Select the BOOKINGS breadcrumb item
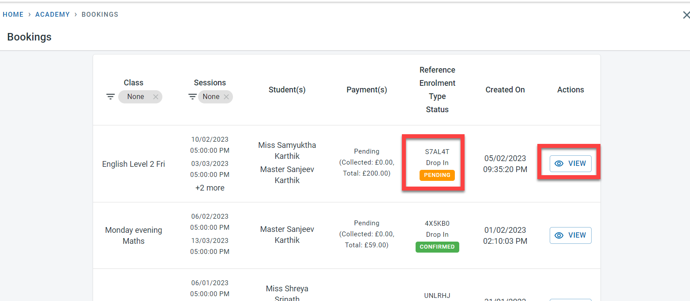The height and width of the screenshot is (301, 690). [100, 15]
